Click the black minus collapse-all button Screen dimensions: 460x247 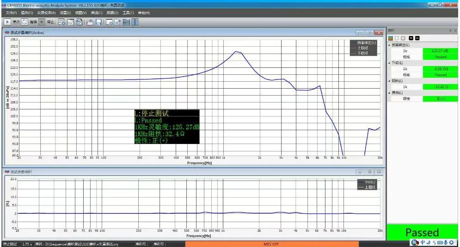tap(417, 38)
